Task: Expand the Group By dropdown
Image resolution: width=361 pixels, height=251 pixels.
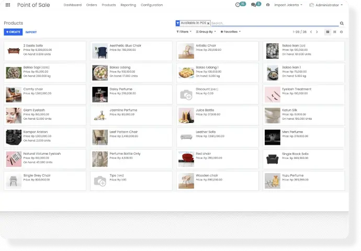Action: (x=206, y=32)
